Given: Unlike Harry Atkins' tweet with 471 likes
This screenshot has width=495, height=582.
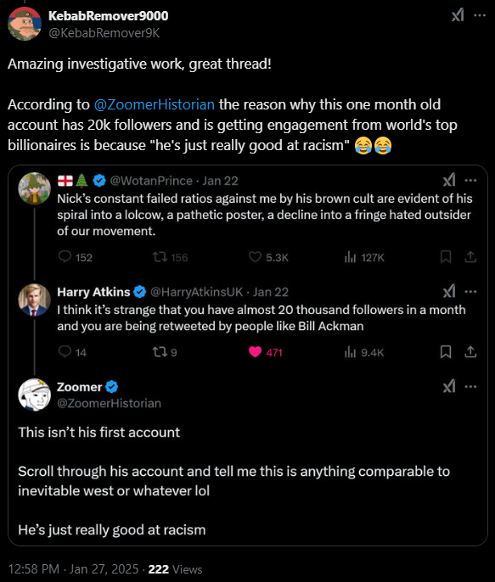Looking at the screenshot, I should coord(266,352).
